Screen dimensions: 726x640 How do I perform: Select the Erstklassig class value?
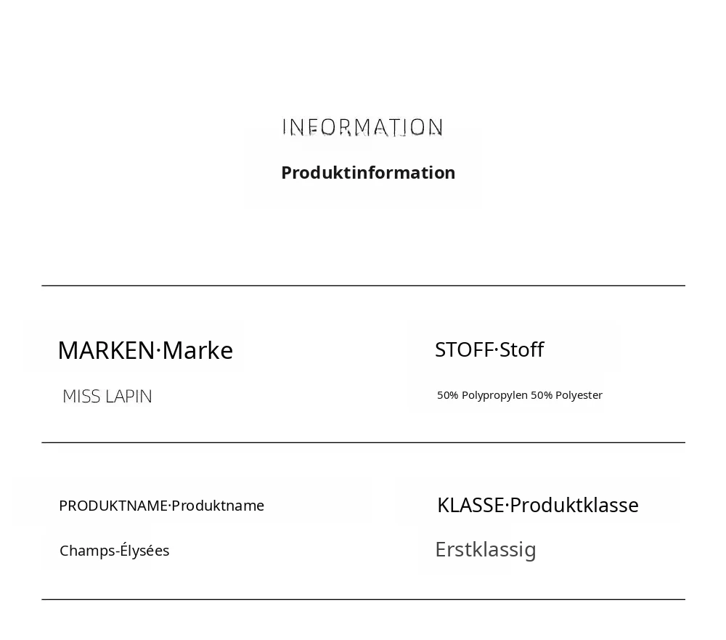486,550
